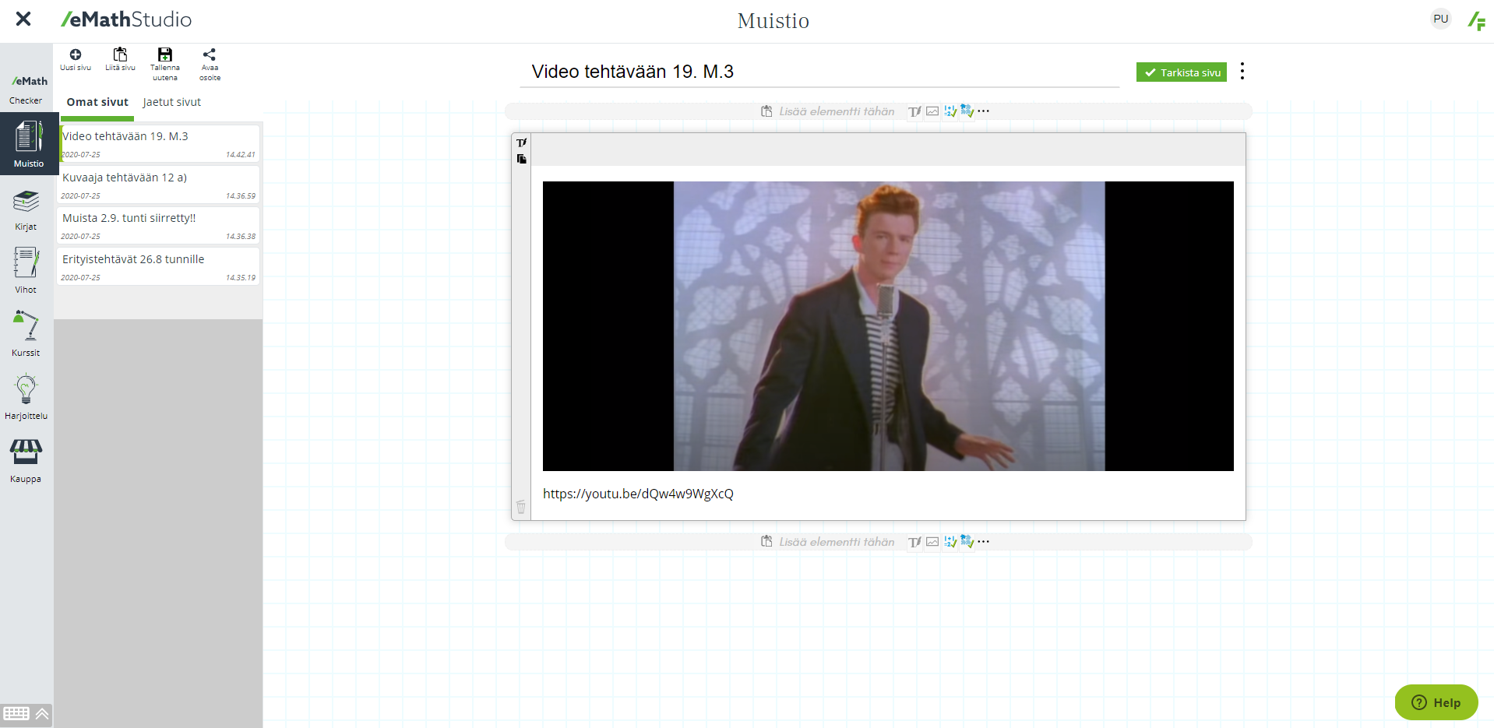Image resolution: width=1494 pixels, height=728 pixels.
Task: Create a new page with Uusi sivu
Action: pos(76,60)
